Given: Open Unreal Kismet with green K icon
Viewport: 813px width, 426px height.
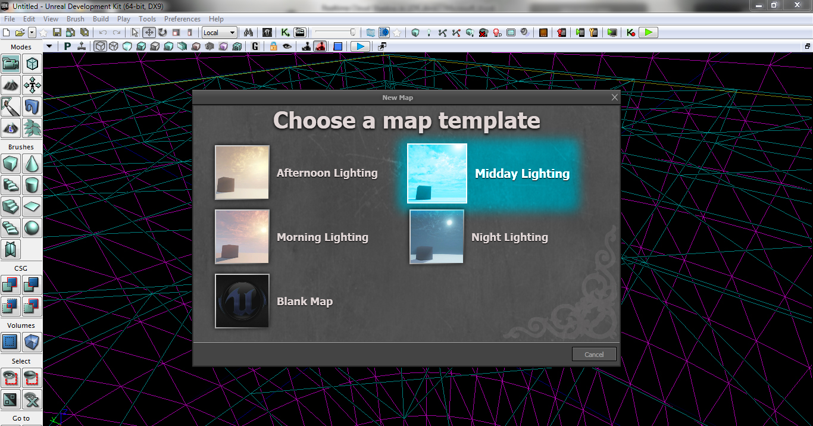Looking at the screenshot, I should tap(286, 33).
